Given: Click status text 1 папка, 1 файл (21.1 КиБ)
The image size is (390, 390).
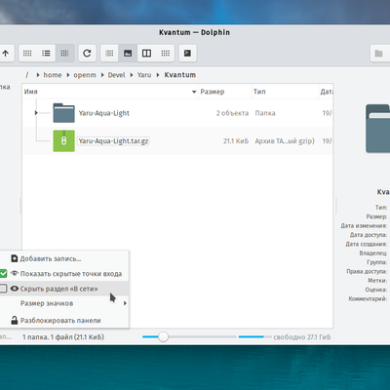Looking at the screenshot, I should [x=63, y=337].
